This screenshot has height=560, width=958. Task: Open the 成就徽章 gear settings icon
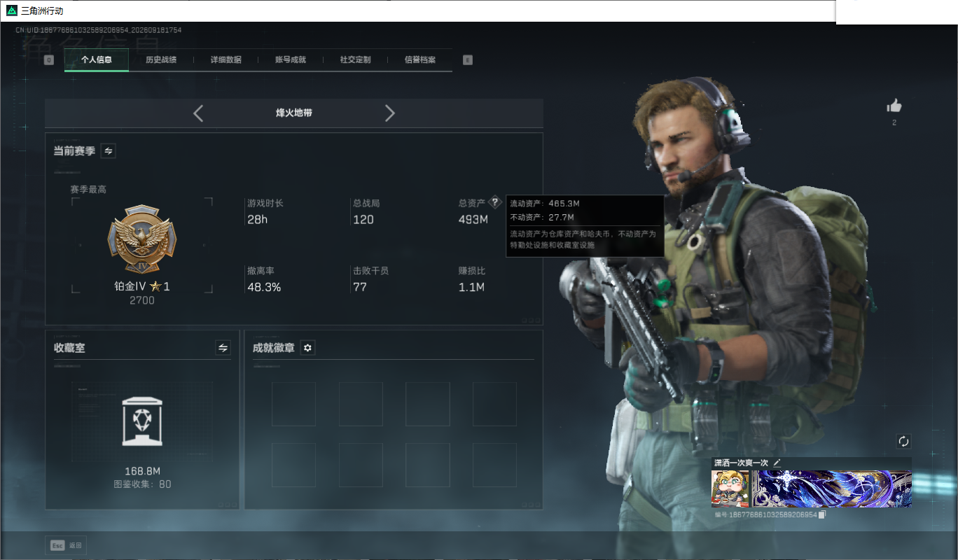[x=307, y=348]
